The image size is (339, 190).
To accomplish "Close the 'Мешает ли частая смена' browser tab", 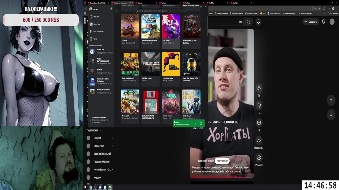I will point(132,3).
